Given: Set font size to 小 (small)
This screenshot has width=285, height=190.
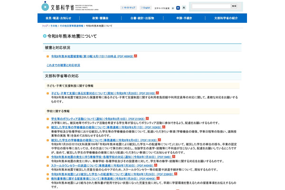Looking at the screenshot, I should 173,8.
